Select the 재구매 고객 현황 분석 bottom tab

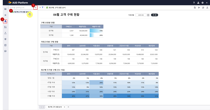tap(55, 107)
